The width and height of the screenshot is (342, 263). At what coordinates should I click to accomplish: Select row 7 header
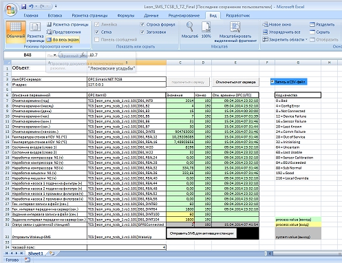click(8, 101)
